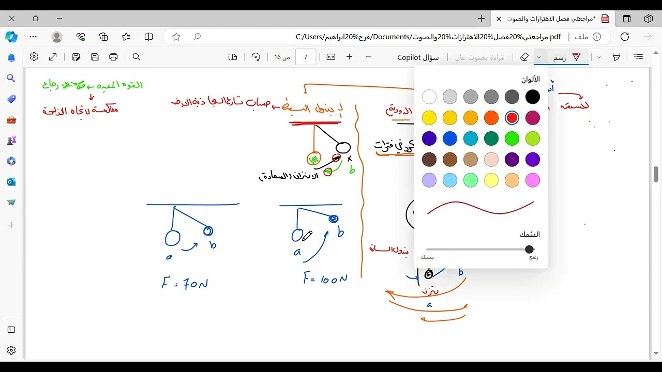Choose the white color swatch
This screenshot has width=662, height=372.
pos(429,97)
